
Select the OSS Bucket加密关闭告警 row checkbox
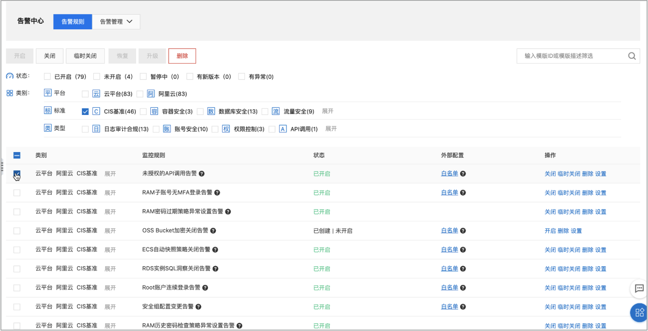pyautogui.click(x=17, y=231)
